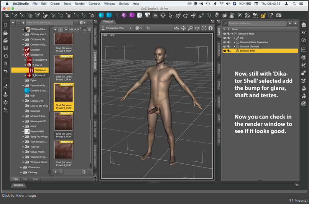
Task: Open the Scripts menu
Action: pyautogui.click(x=124, y=3)
